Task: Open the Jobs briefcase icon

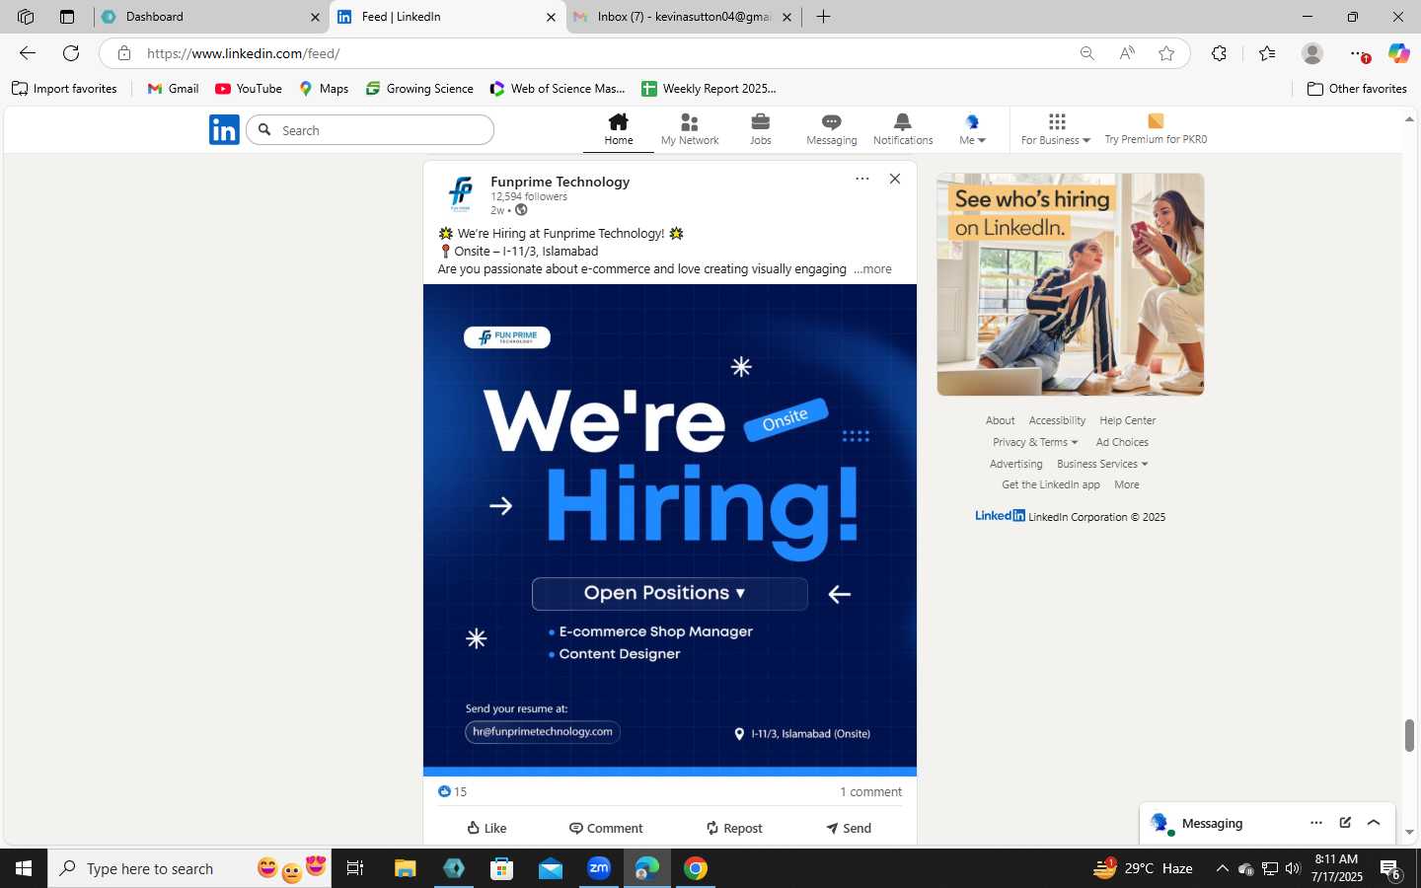Action: pyautogui.click(x=760, y=122)
